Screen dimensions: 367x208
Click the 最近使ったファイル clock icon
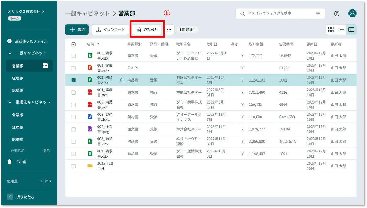tap(9, 41)
